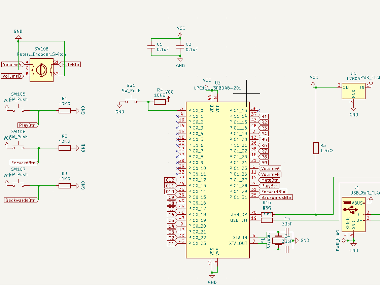The width and height of the screenshot is (380, 285).
Task: Click the GND power symbol above SW108
Action: click(x=18, y=37)
